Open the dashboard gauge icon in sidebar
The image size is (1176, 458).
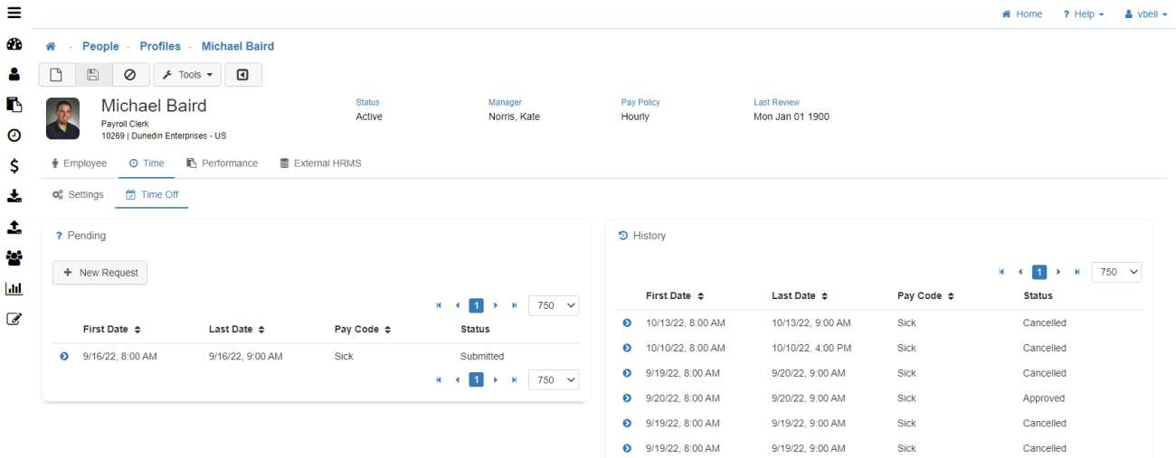coord(14,44)
